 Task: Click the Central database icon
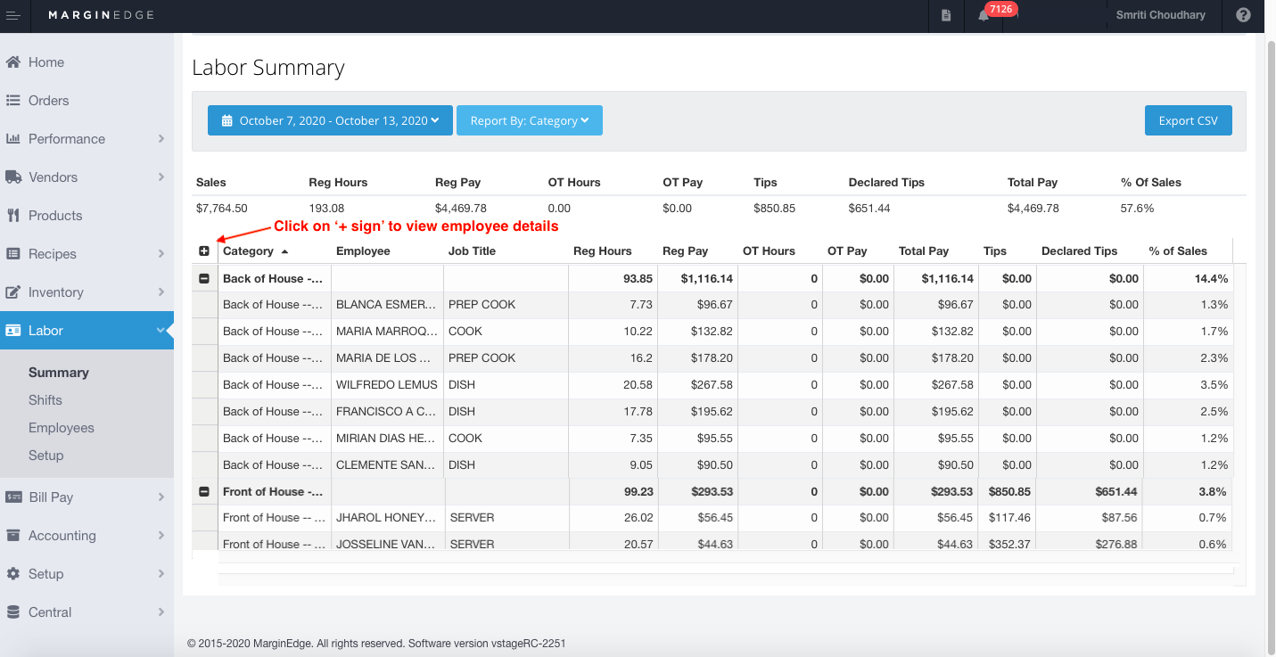coord(13,612)
